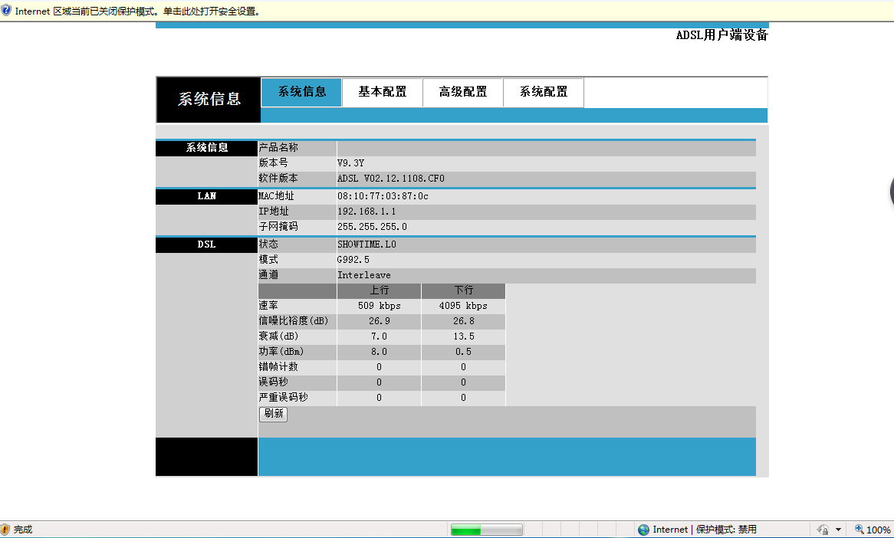Screen dimensions: 894x538
Task: Click the 系统信息 section header in the table
Action: pos(206,148)
